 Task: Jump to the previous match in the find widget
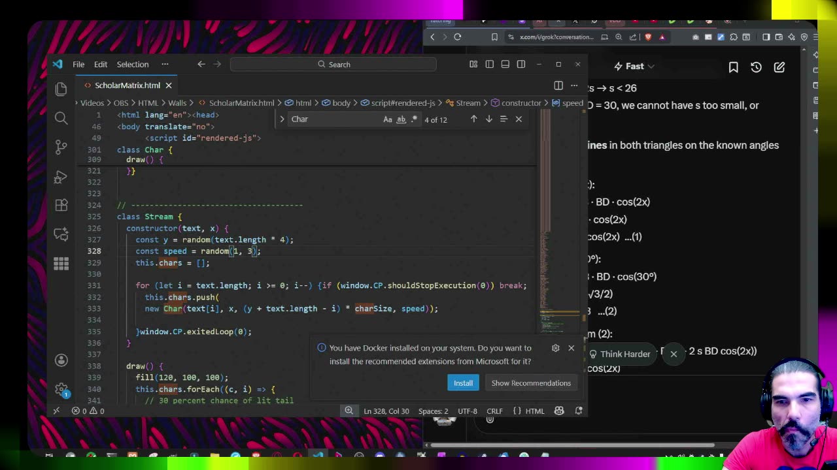click(473, 119)
